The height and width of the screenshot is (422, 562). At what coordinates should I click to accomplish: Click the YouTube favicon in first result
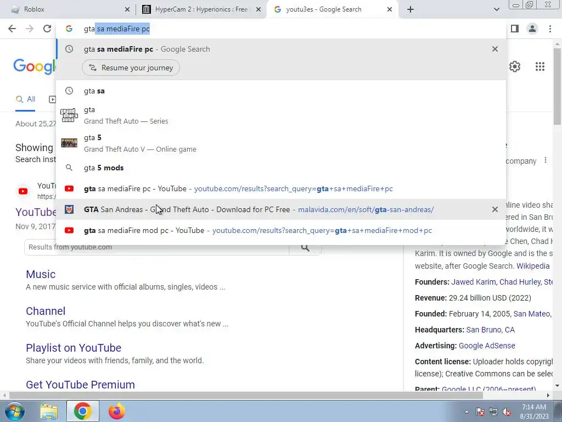click(x=23, y=191)
